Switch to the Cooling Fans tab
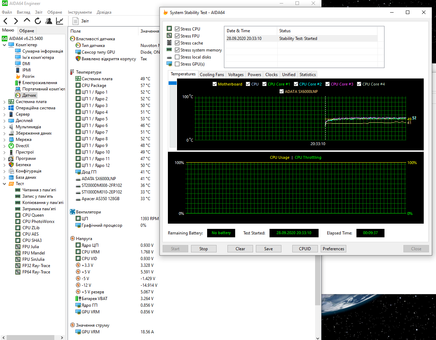Viewport: 436px width, 340px height. coord(212,75)
